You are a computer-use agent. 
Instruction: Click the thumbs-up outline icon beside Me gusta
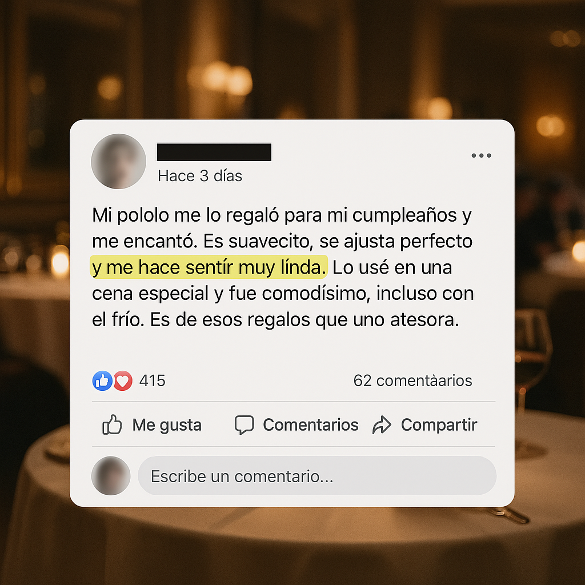click(x=112, y=424)
